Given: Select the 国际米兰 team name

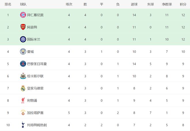Looking at the screenshot, I should (x=34, y=39).
